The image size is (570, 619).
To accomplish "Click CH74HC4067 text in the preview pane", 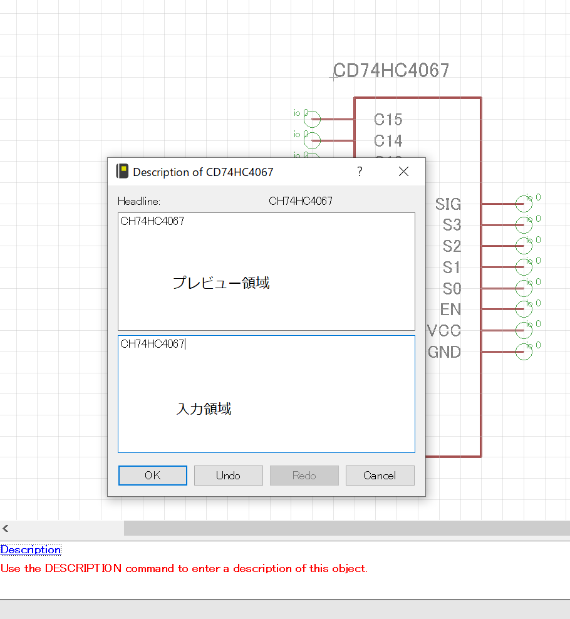I will pyautogui.click(x=152, y=221).
